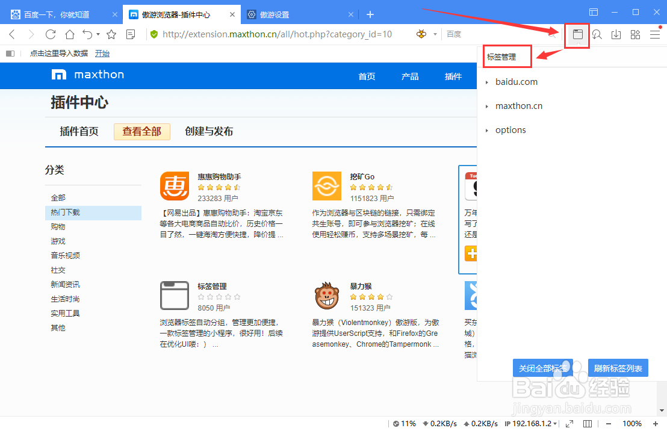Click the search history toolbar icon
This screenshot has width=667, height=431.
[x=597, y=34]
